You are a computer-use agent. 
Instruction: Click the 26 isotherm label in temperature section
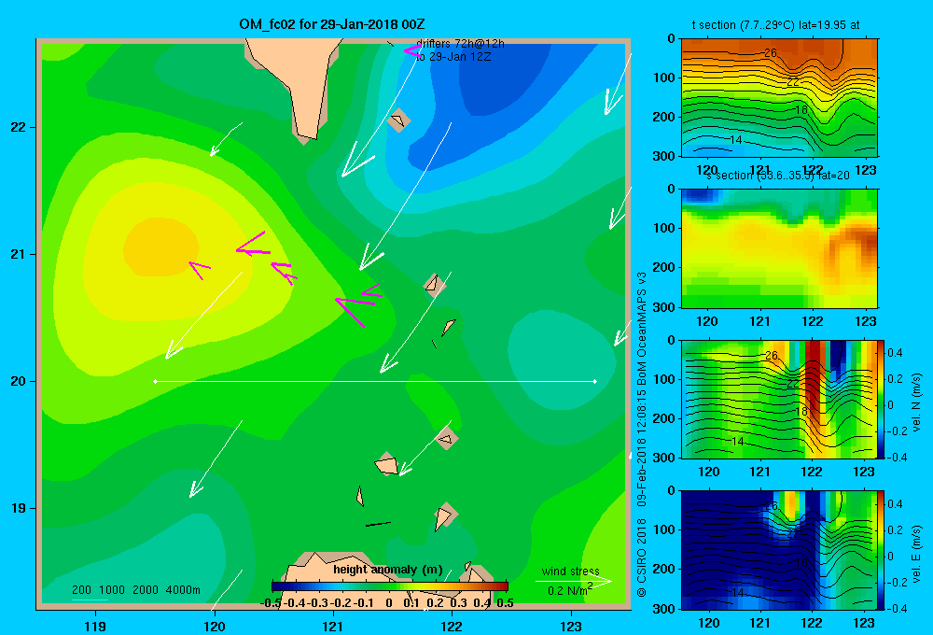770,53
